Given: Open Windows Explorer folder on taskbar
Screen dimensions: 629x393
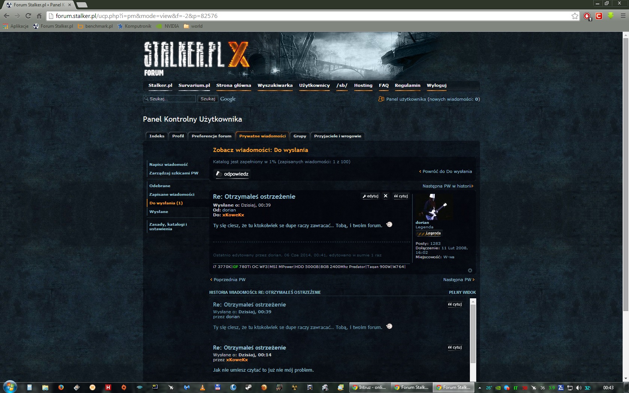Looking at the screenshot, I should click(x=45, y=387).
